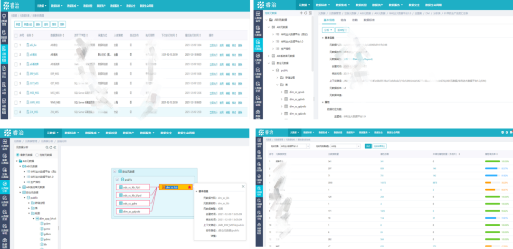This screenshot has height=249, width=513.
Task: Check the select-all checkbox in the table header
Action: (x=15, y=35)
